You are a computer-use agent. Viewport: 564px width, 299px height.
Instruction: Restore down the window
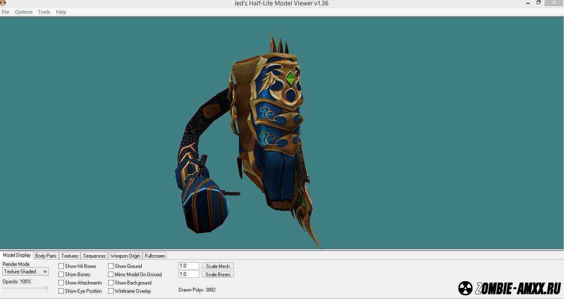(x=538, y=2)
